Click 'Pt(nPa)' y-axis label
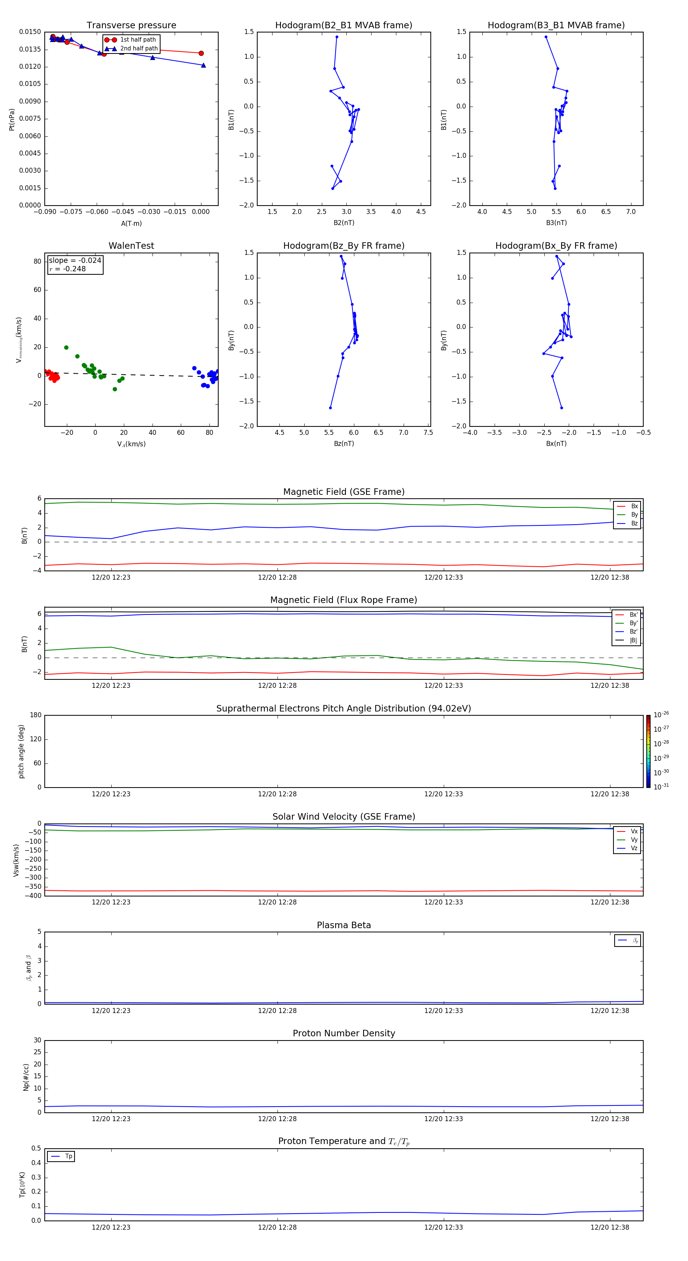This screenshot has width=688, height=1261. pyautogui.click(x=12, y=120)
